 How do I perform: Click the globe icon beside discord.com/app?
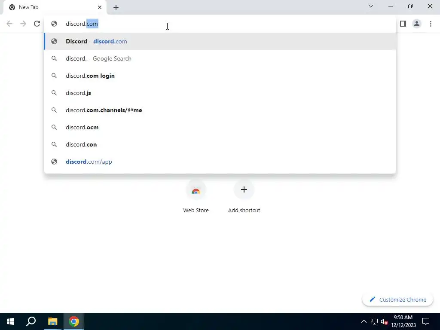pos(54,162)
